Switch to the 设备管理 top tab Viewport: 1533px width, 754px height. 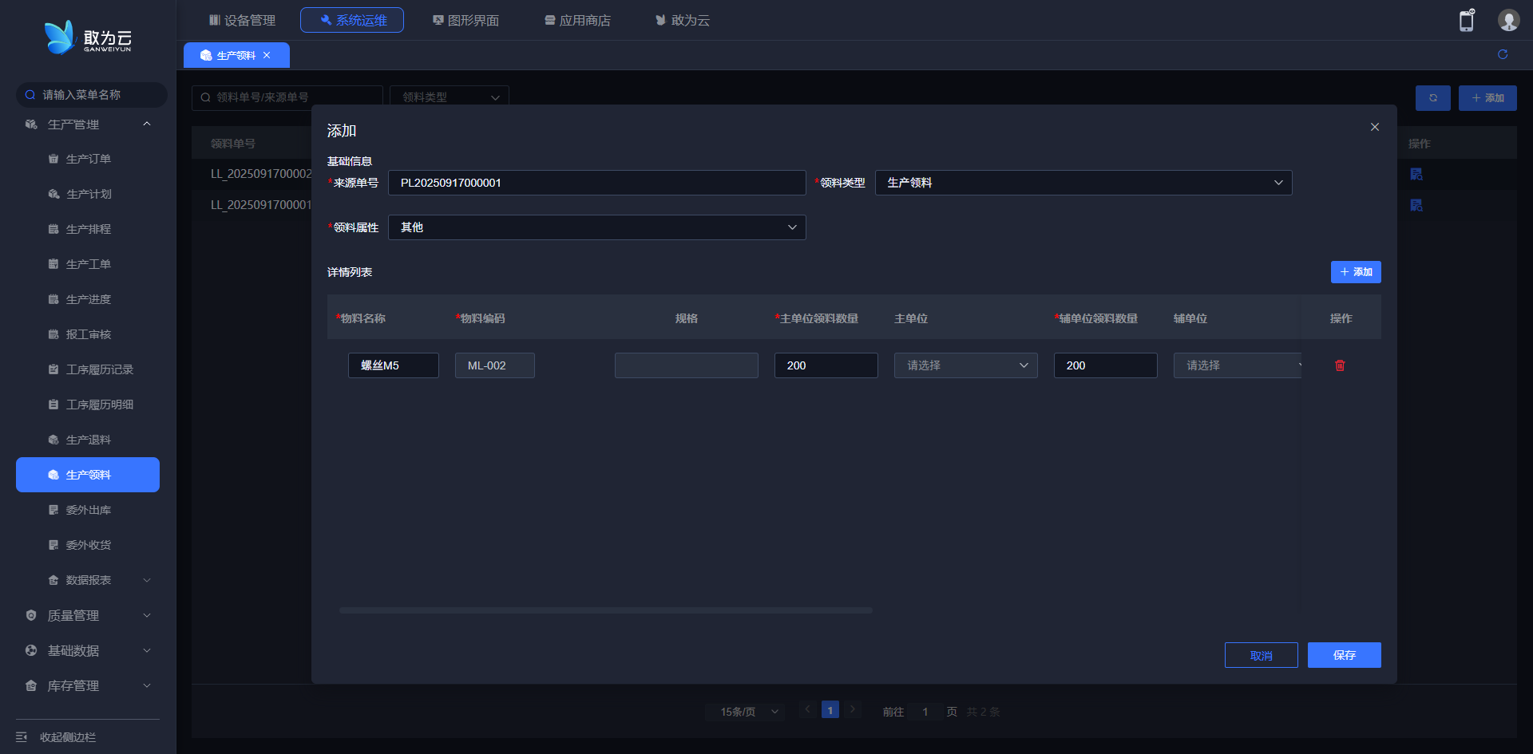point(242,20)
